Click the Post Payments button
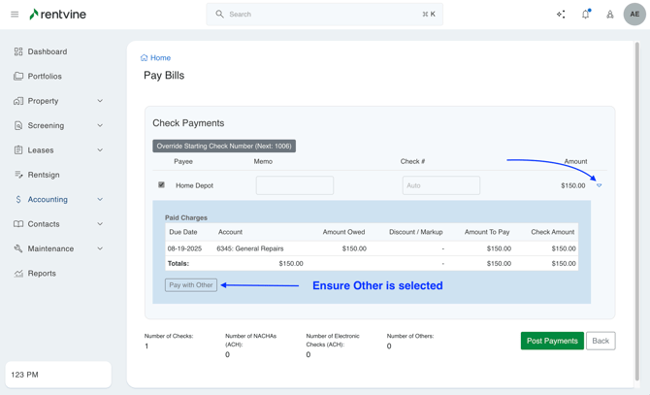650x395 pixels. click(x=552, y=341)
